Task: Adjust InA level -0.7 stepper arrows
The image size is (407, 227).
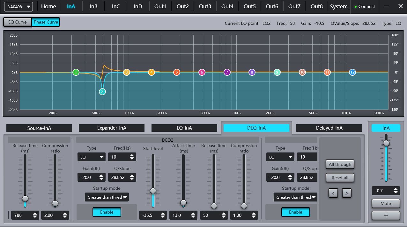Action: click(396, 191)
